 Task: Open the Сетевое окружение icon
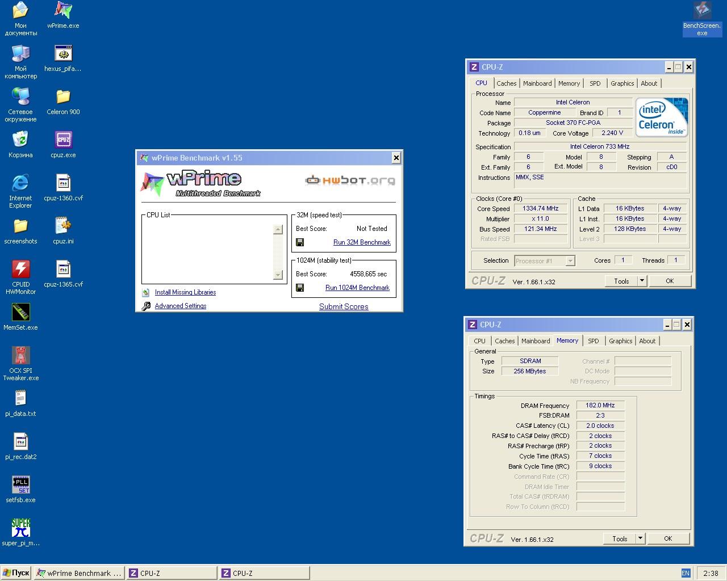(x=20, y=104)
